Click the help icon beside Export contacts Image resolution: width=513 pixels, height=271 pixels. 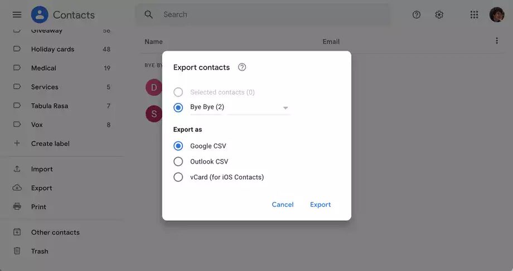[x=242, y=67]
